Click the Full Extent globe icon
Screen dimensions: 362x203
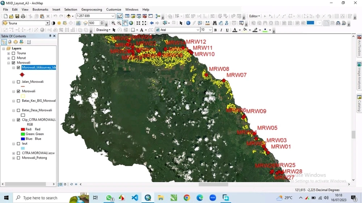[x=131, y=23]
